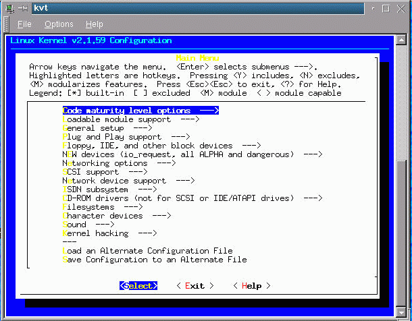Minimize the kvt window
412x321 pixels.
373,8
